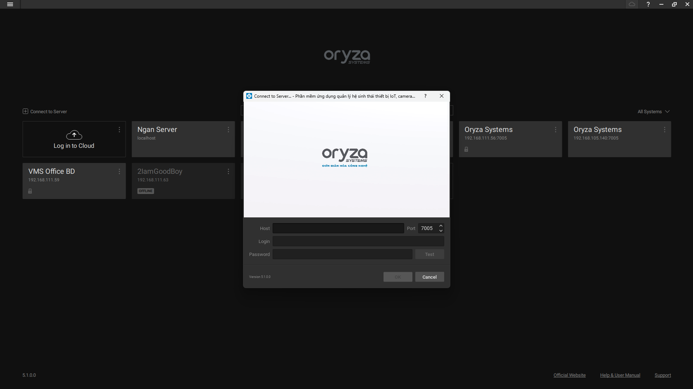Select the Ngan Server system tile
This screenshot has width=693, height=389.
pyautogui.click(x=183, y=139)
